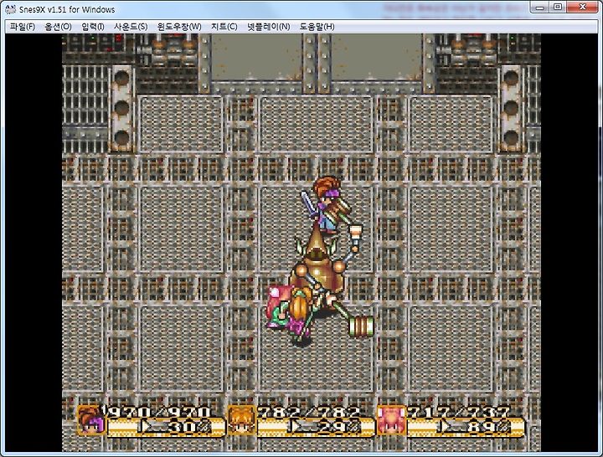Viewport: 603px width, 457px height.
Task: Open the 도움말(H) menu
Action: coord(317,27)
